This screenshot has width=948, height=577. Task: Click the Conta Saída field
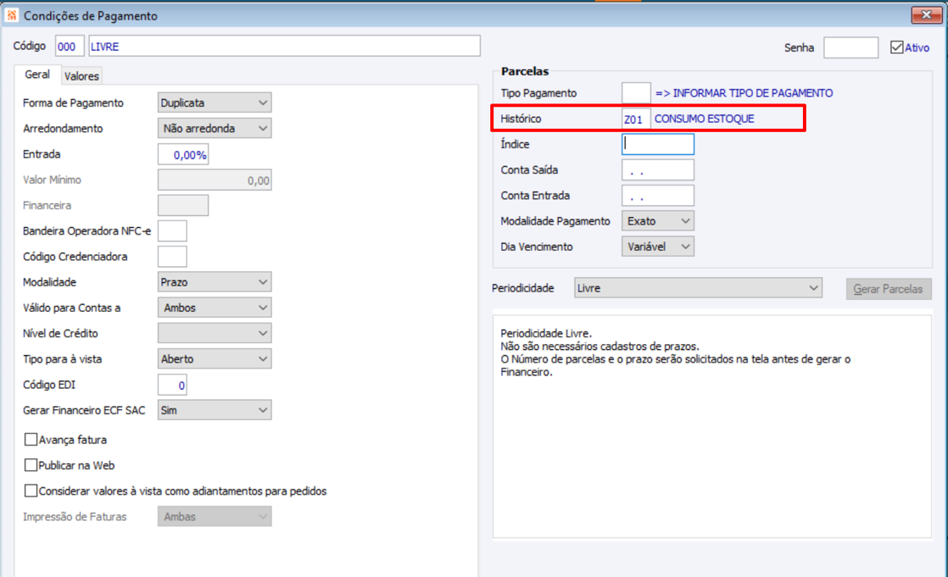point(658,169)
